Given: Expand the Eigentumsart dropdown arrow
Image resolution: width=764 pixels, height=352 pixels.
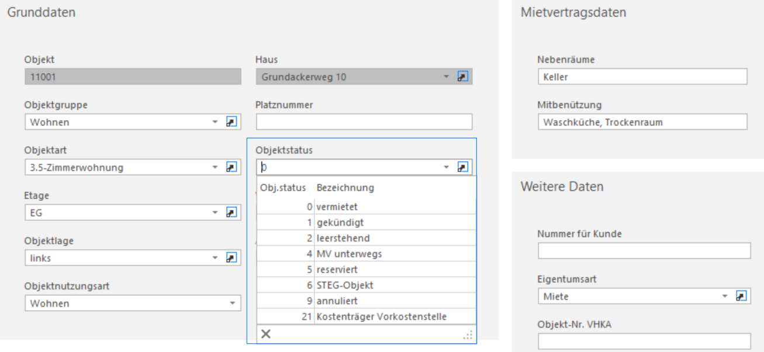Looking at the screenshot, I should [x=725, y=297].
